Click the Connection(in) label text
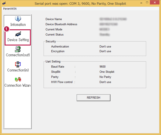161x135 pixels. [18, 70]
